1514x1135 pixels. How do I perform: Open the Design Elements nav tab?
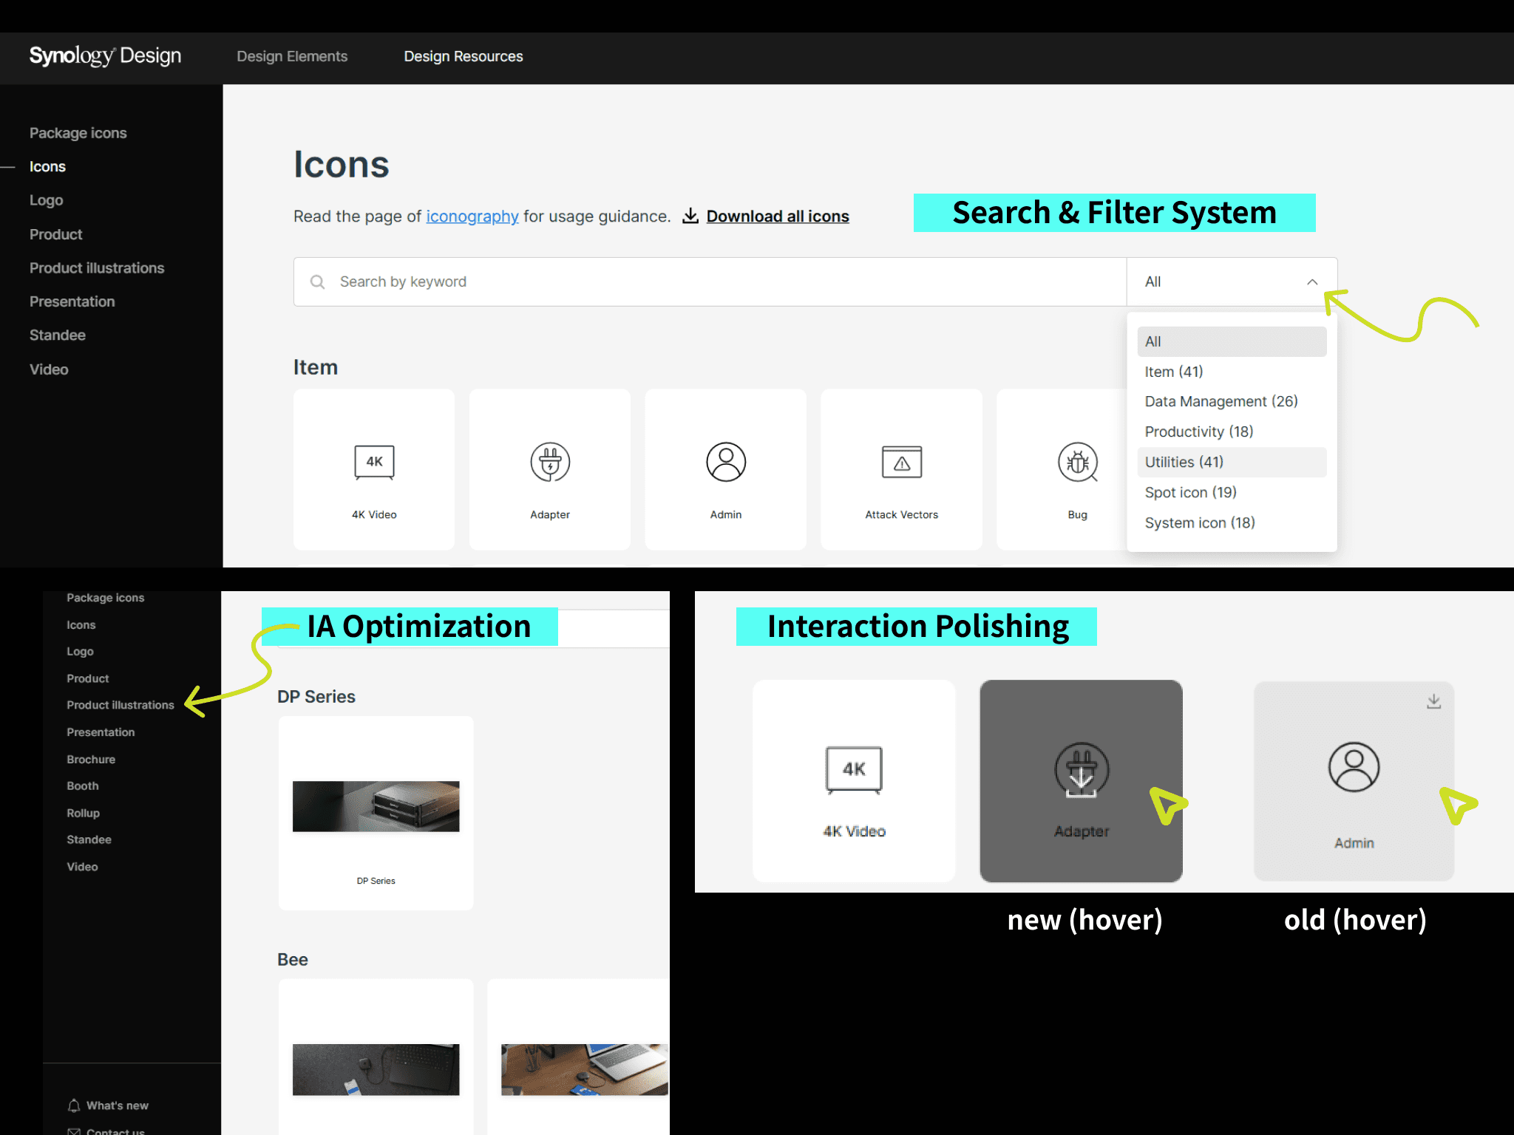[292, 56]
